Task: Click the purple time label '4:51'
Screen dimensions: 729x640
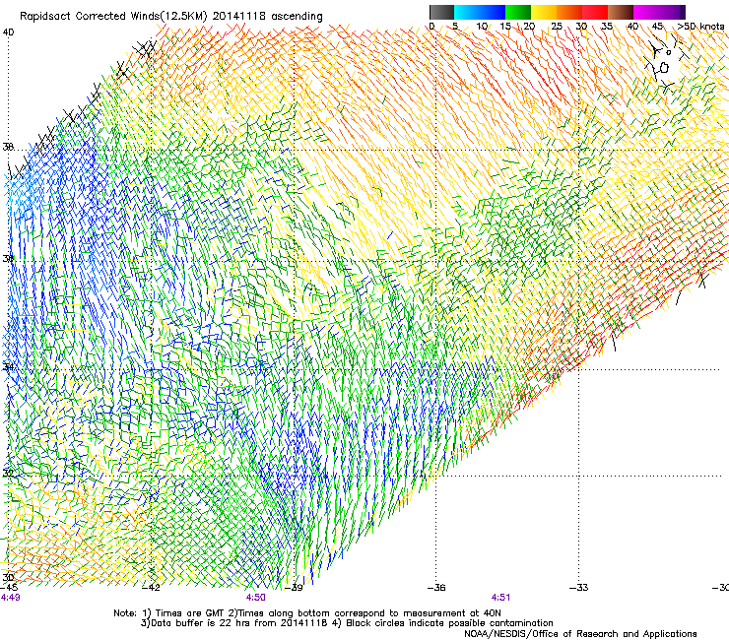Action: point(500,598)
